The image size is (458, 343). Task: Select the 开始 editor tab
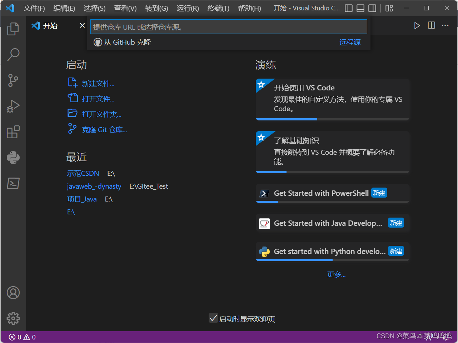point(57,26)
